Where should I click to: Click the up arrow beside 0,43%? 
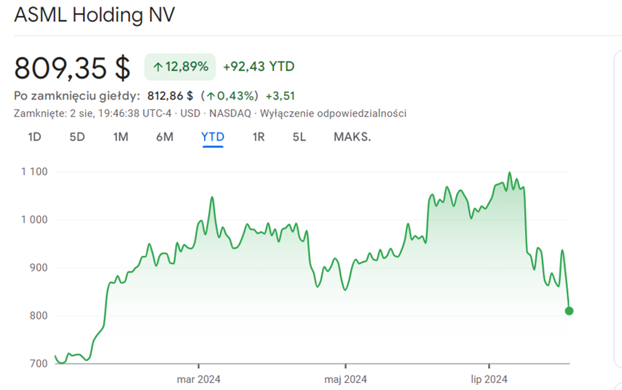(210, 96)
